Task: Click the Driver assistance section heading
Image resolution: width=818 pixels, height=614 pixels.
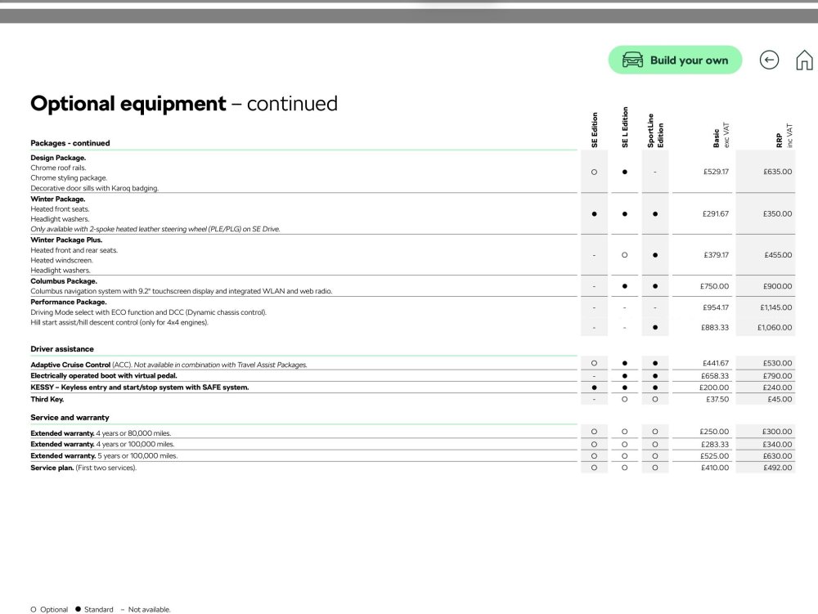Action: (x=62, y=349)
